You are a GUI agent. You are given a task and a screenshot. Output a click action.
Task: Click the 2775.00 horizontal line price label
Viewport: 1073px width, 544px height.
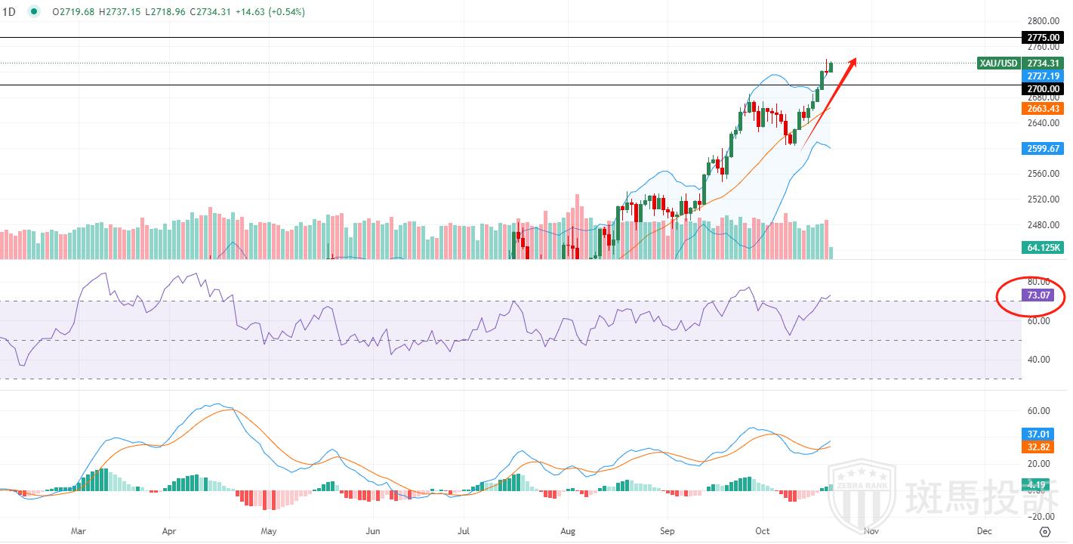coord(1042,37)
